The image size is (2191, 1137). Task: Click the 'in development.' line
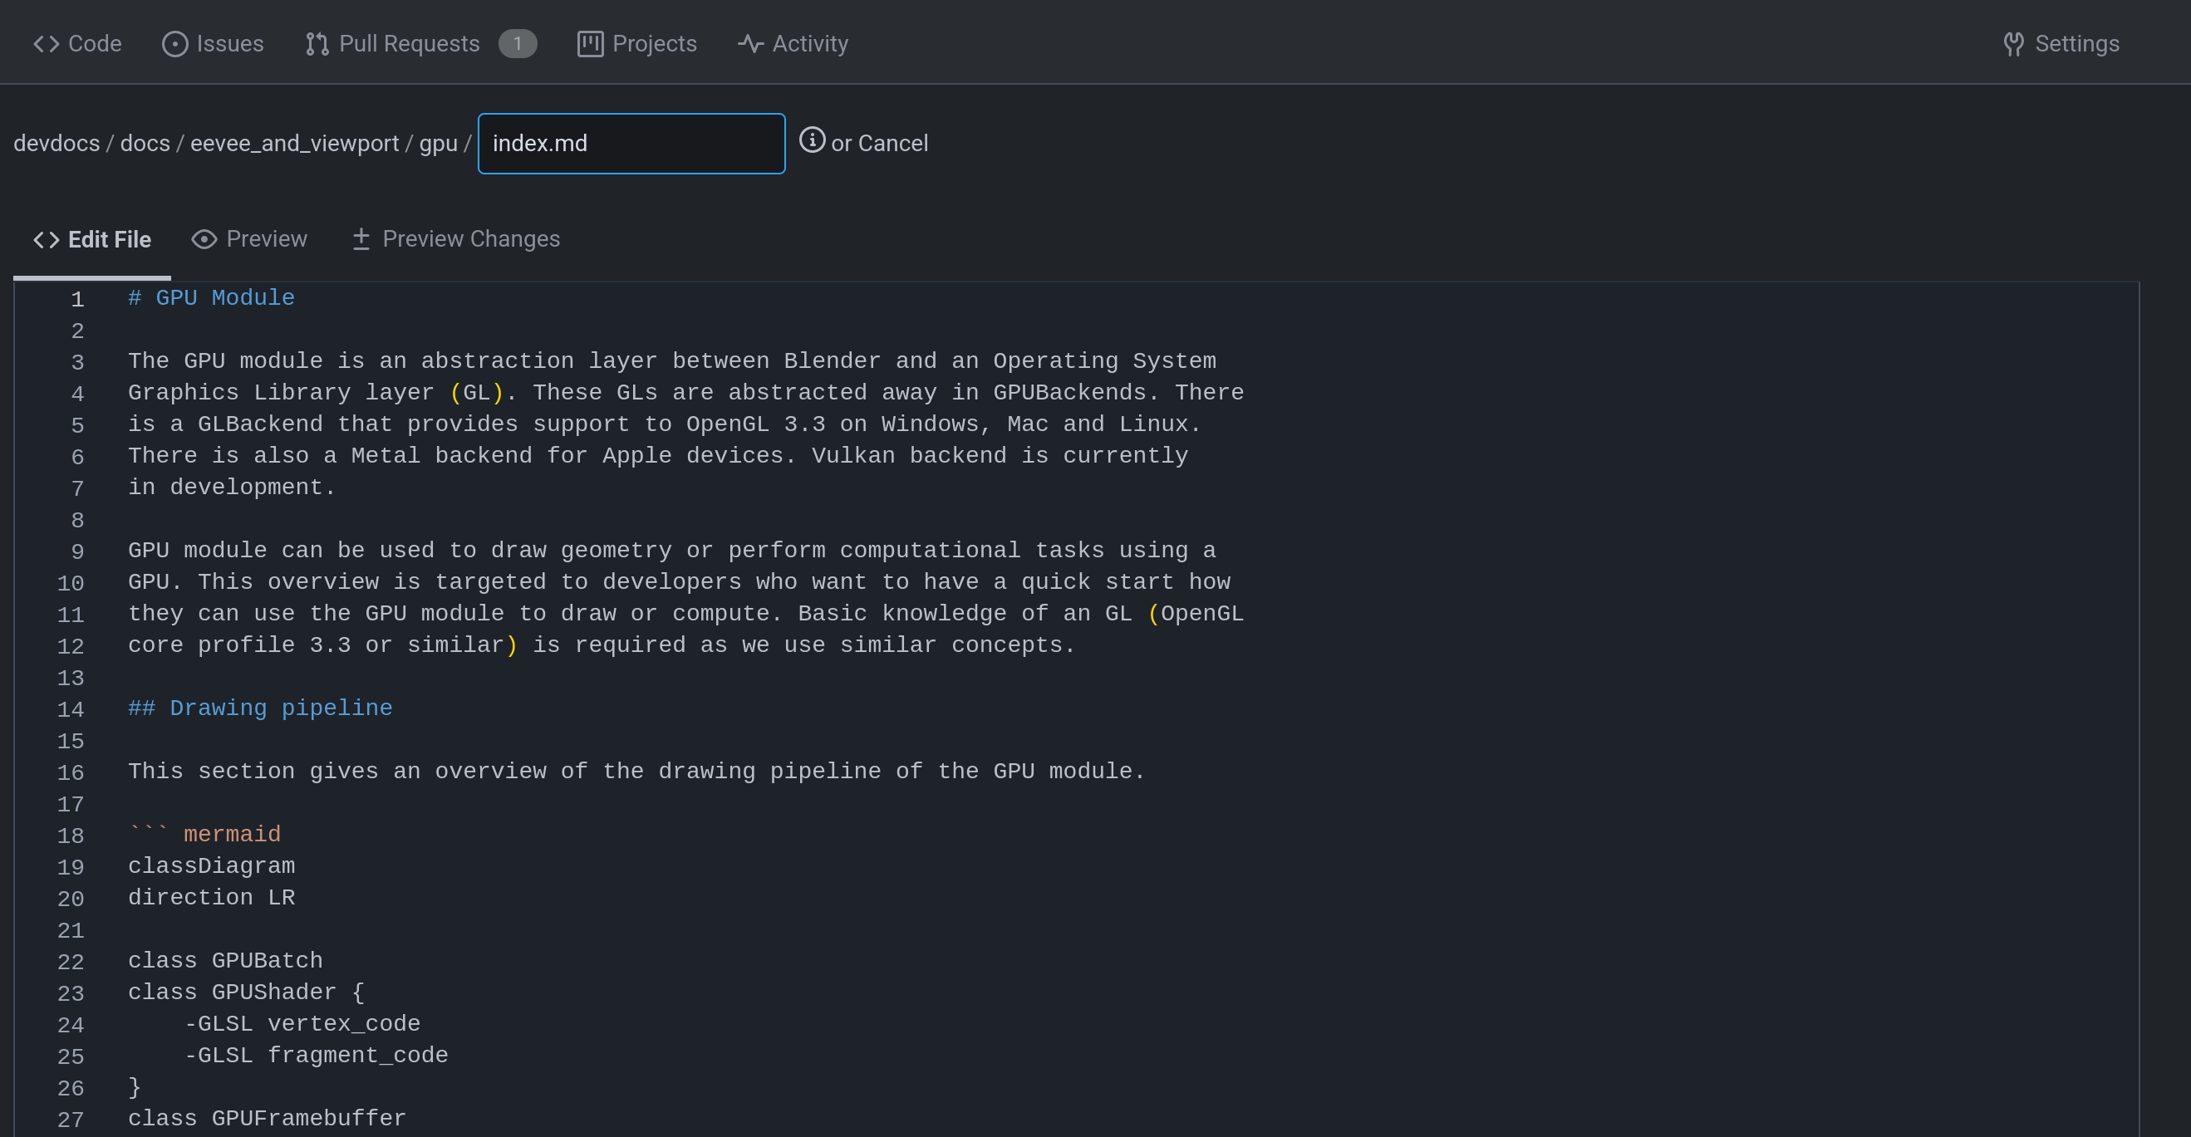[x=232, y=487]
